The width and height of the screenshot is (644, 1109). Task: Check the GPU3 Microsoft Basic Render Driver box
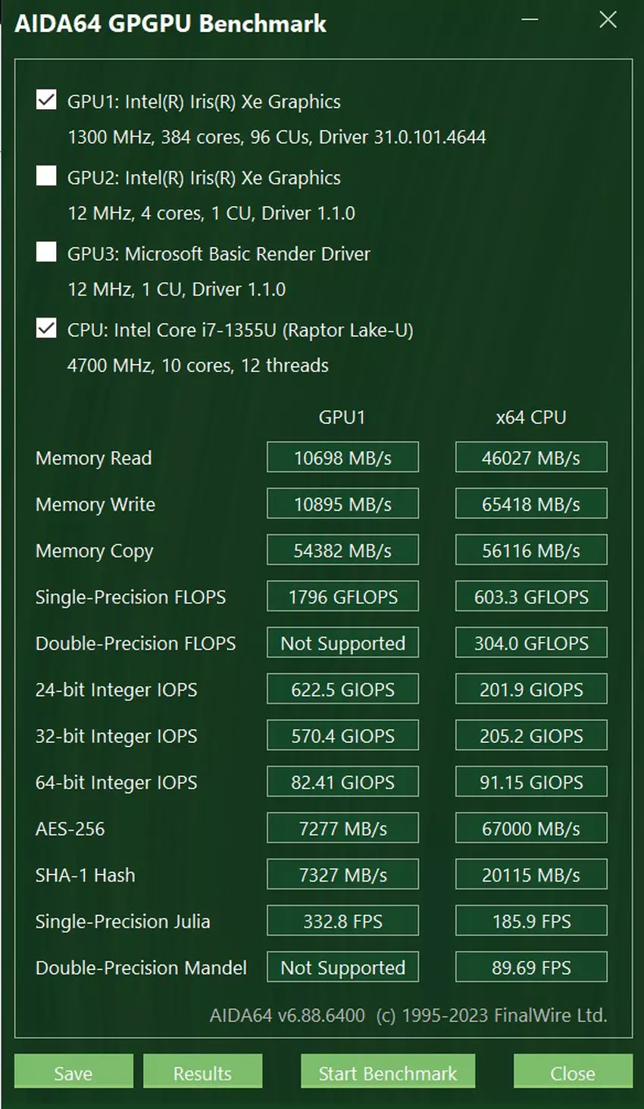46,252
